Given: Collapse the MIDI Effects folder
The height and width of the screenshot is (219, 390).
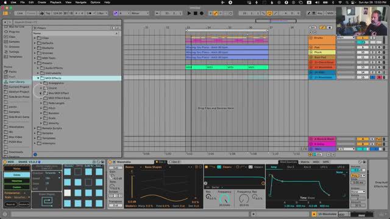Looking at the screenshot, I should coord(38,78).
